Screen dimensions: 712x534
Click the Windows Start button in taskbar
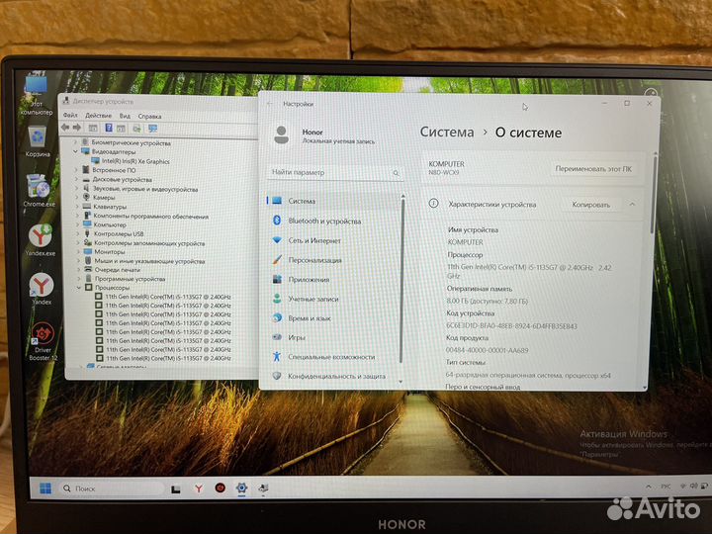coord(44,488)
